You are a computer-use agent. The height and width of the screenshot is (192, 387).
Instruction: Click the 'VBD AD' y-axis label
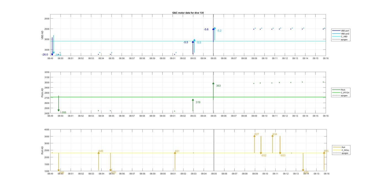click(43, 35)
